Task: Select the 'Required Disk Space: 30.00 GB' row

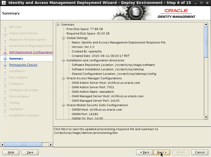Action: 88,33
